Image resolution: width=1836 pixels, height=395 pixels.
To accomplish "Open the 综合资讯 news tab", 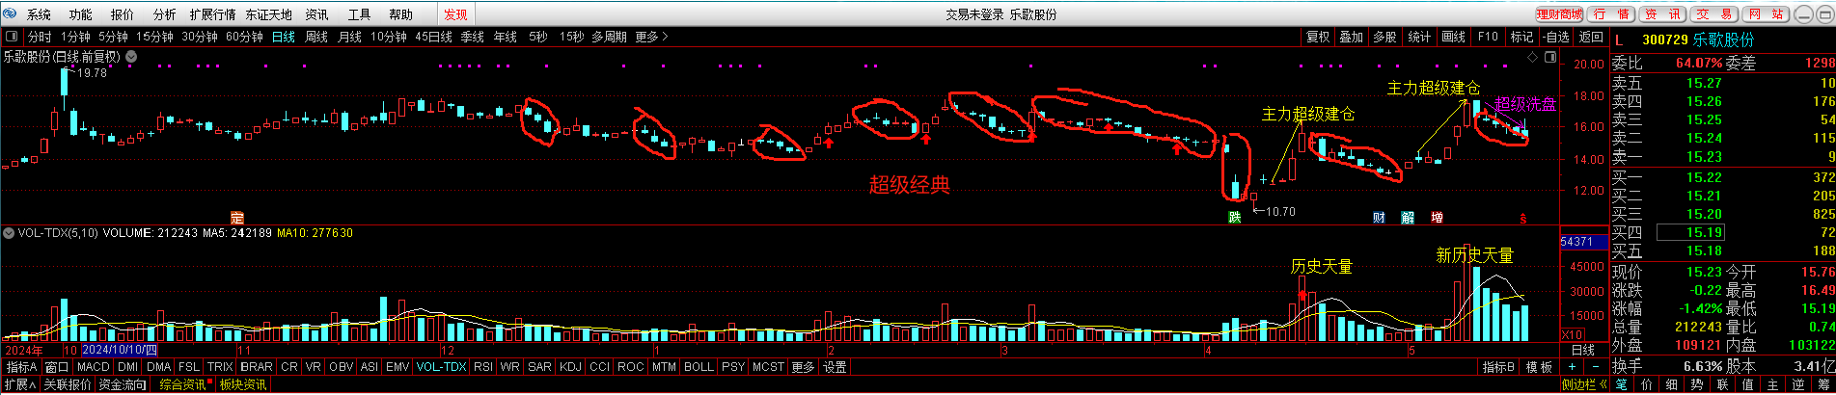I will (182, 384).
